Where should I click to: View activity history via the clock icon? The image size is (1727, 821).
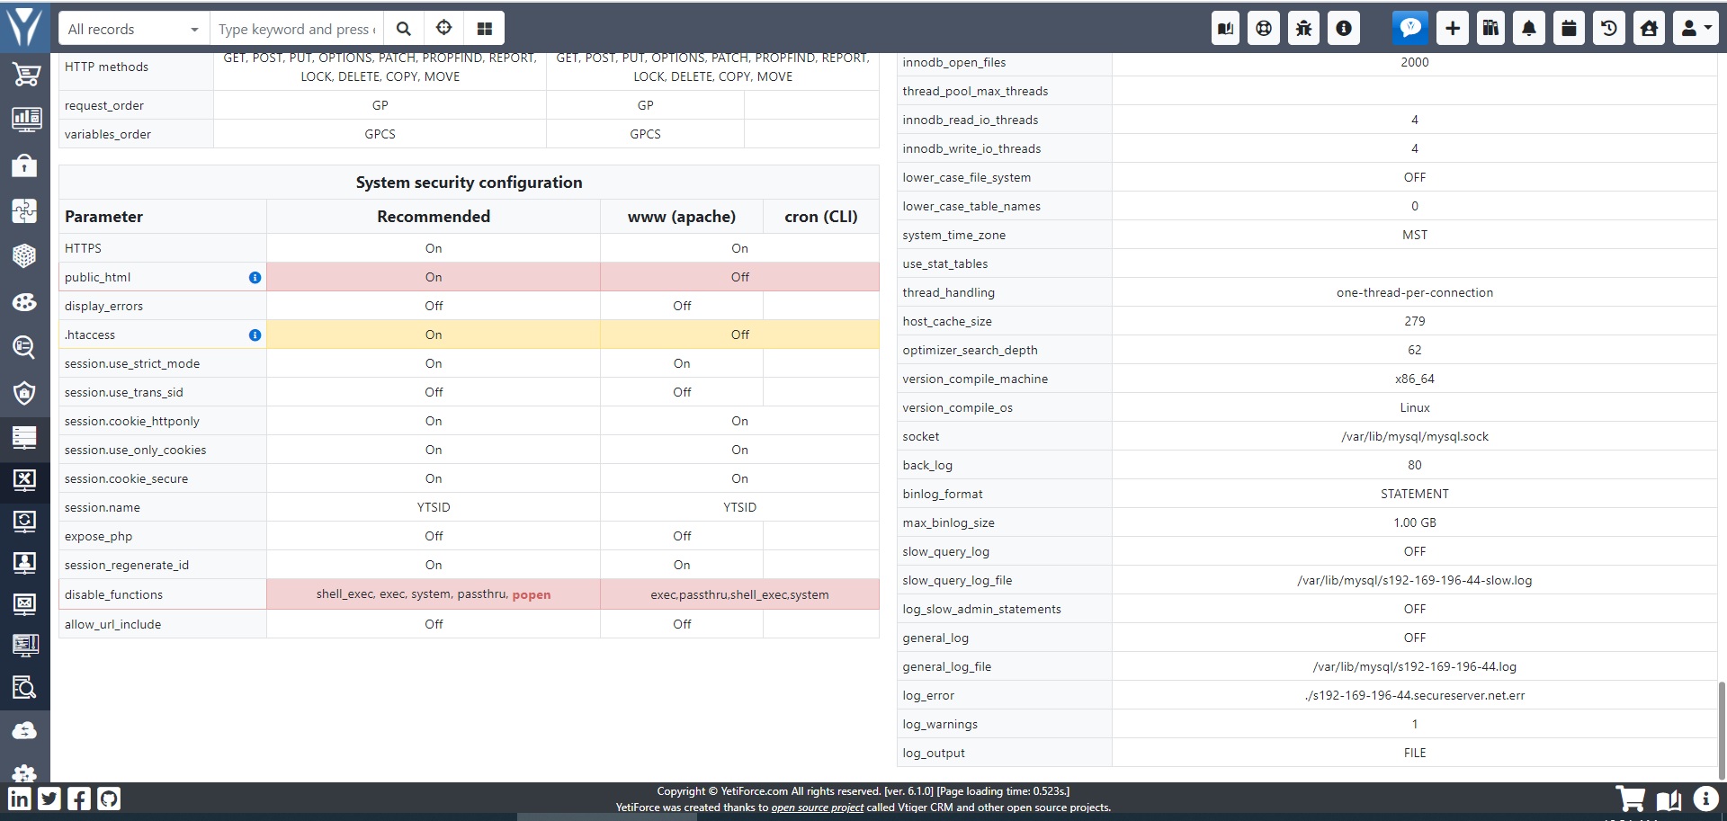click(x=1608, y=28)
